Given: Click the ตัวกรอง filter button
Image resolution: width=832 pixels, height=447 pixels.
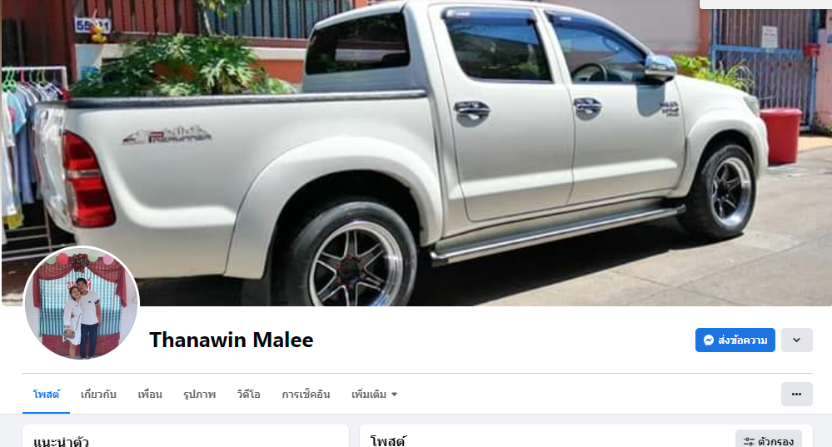Looking at the screenshot, I should tap(769, 440).
